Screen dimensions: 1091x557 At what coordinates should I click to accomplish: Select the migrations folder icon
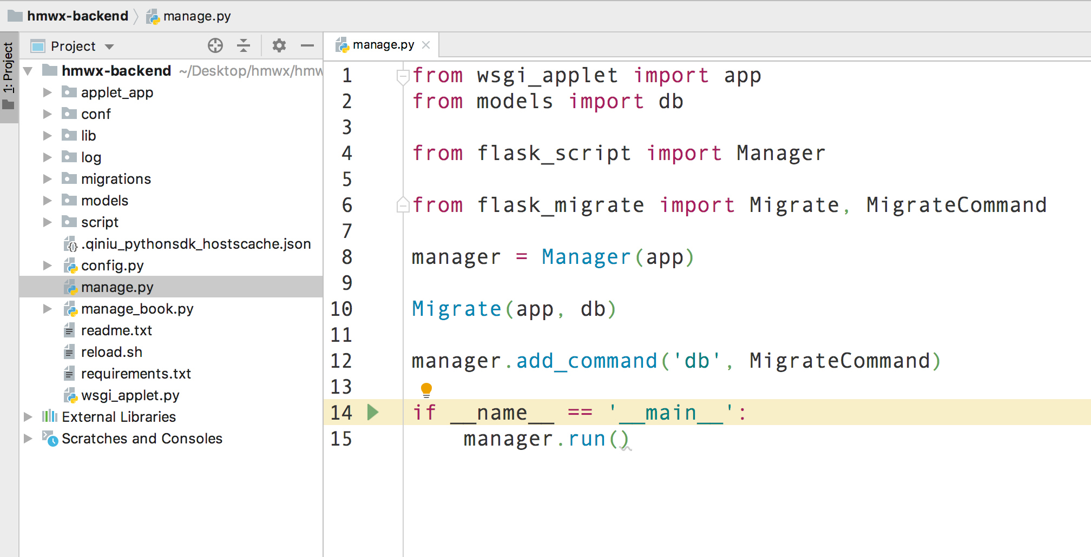[69, 178]
